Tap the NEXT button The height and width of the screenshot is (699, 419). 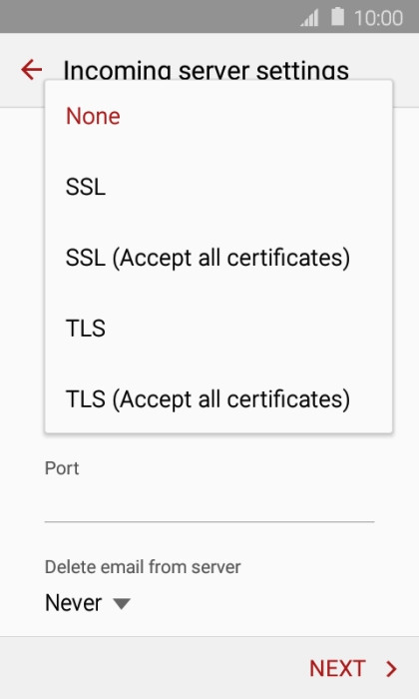click(x=353, y=668)
